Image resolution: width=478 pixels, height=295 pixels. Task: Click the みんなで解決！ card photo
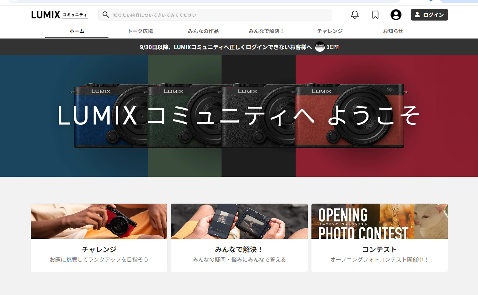(x=239, y=221)
